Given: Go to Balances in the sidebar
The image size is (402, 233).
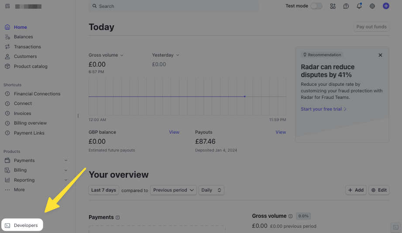Looking at the screenshot, I should [x=23, y=37].
